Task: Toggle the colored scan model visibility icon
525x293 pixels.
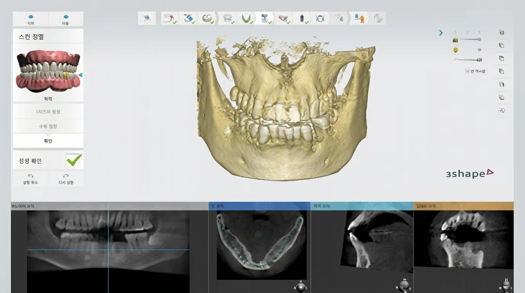Action: click(455, 50)
